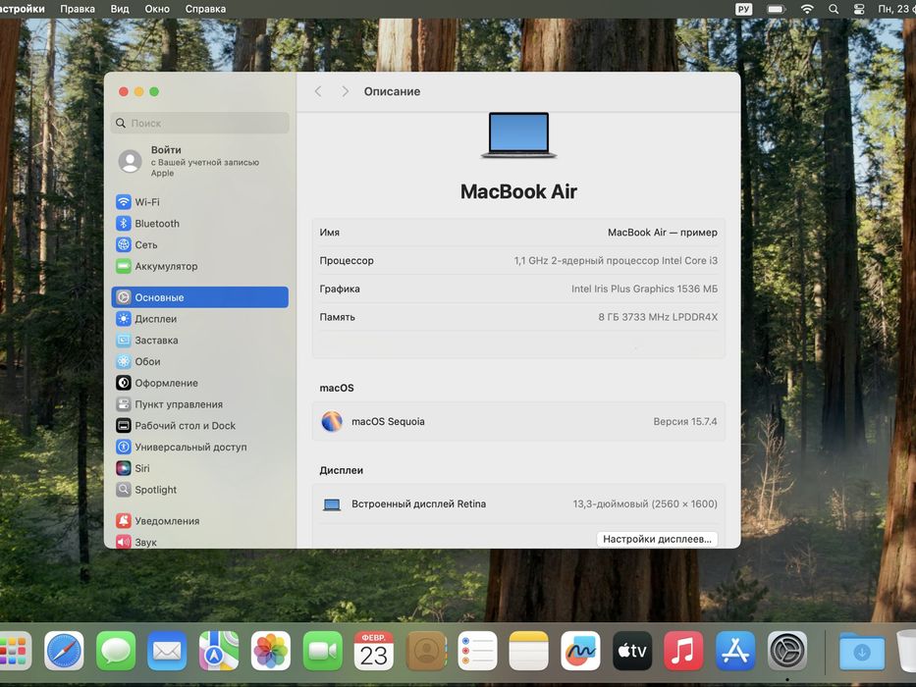Open Заставка screensaver settings
The width and height of the screenshot is (916, 687).
point(199,340)
